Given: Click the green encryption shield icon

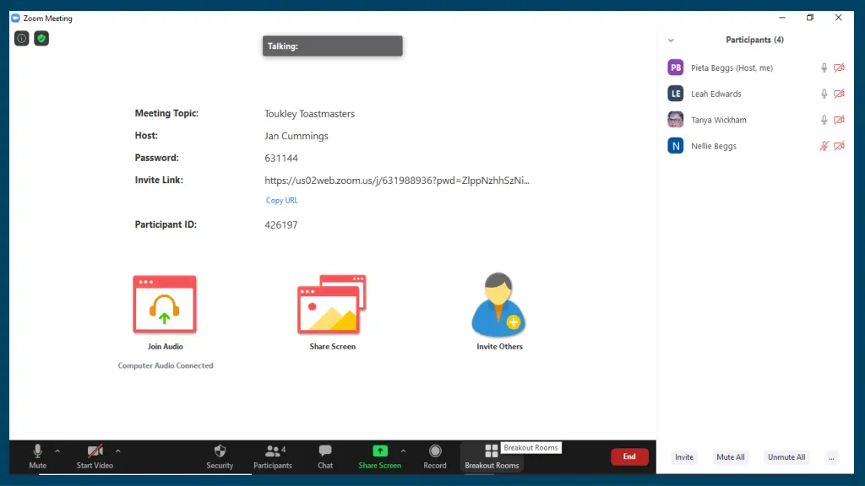Looking at the screenshot, I should coord(41,39).
